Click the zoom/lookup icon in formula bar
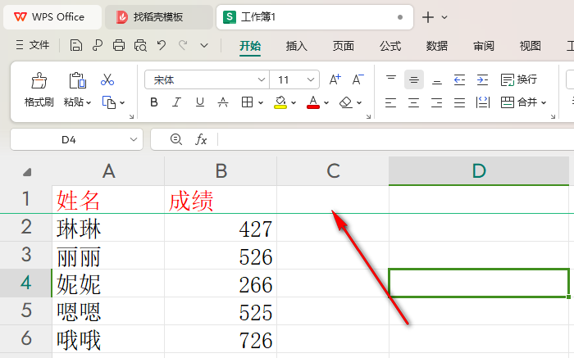The height and width of the screenshot is (358, 574). pyautogui.click(x=176, y=139)
